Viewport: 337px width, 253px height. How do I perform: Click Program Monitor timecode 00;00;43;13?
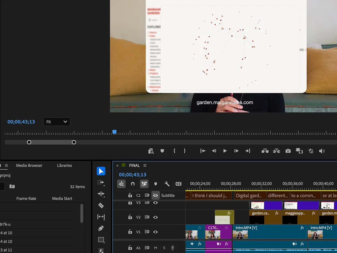[x=21, y=122]
